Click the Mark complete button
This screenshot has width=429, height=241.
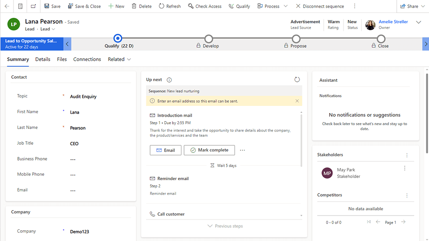(x=209, y=150)
